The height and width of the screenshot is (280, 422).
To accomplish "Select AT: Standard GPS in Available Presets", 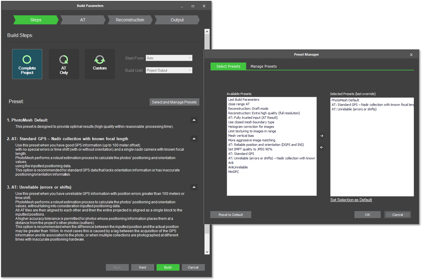I will 241,154.
